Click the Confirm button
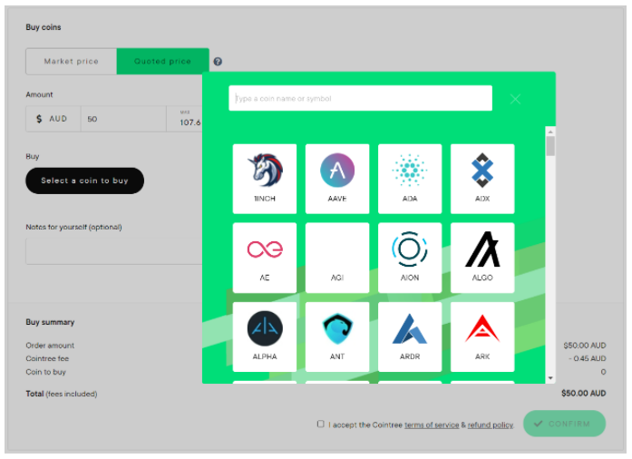This screenshot has width=632, height=459. click(564, 424)
